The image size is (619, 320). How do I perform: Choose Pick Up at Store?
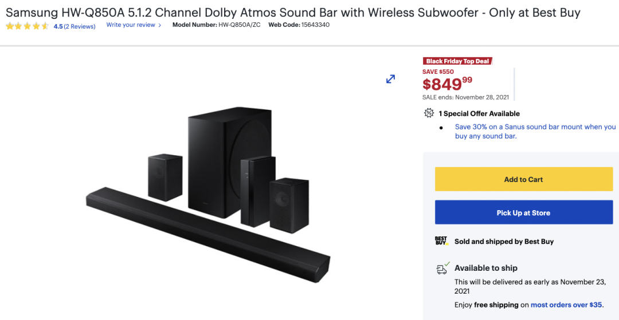523,212
